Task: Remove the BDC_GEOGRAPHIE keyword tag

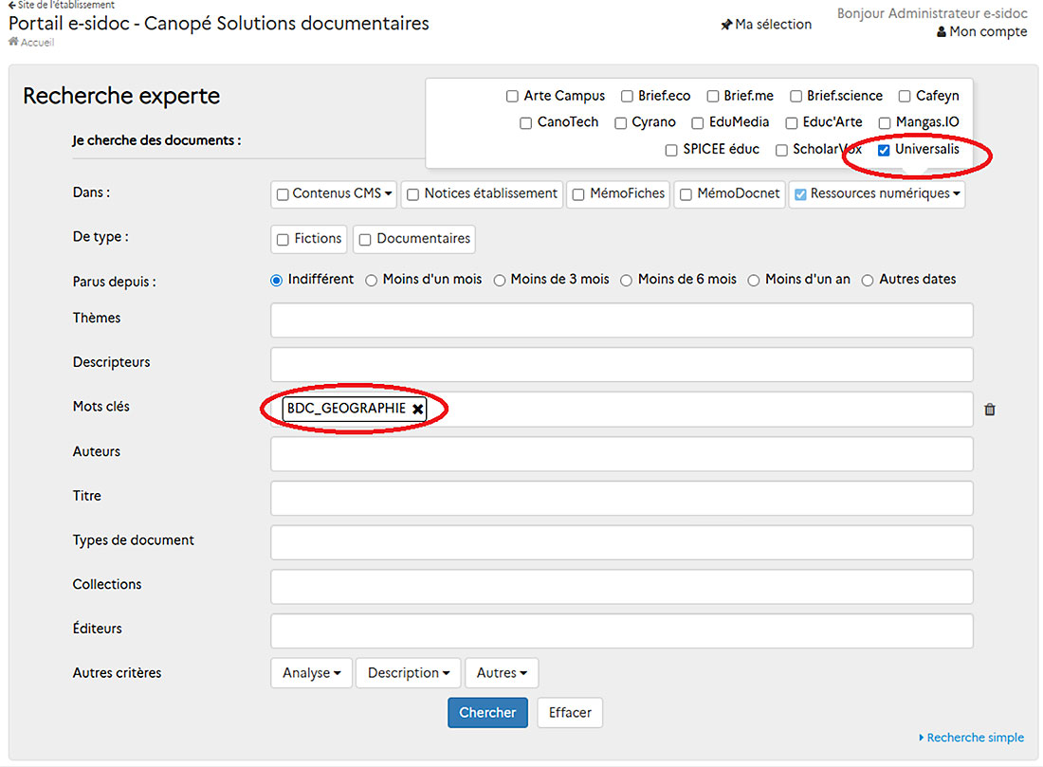Action: (418, 410)
